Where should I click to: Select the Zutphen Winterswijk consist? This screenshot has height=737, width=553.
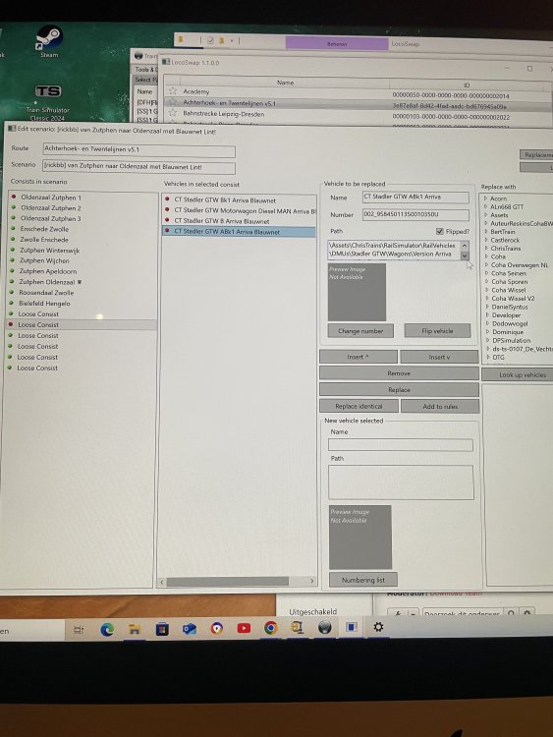pyautogui.click(x=49, y=251)
